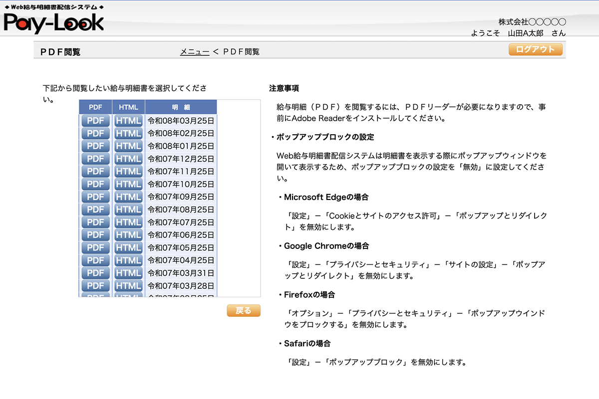Go to メニュー breadcrumb link
The image size is (599, 399).
point(195,52)
